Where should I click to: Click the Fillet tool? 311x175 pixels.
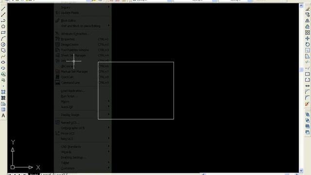coord(308,98)
